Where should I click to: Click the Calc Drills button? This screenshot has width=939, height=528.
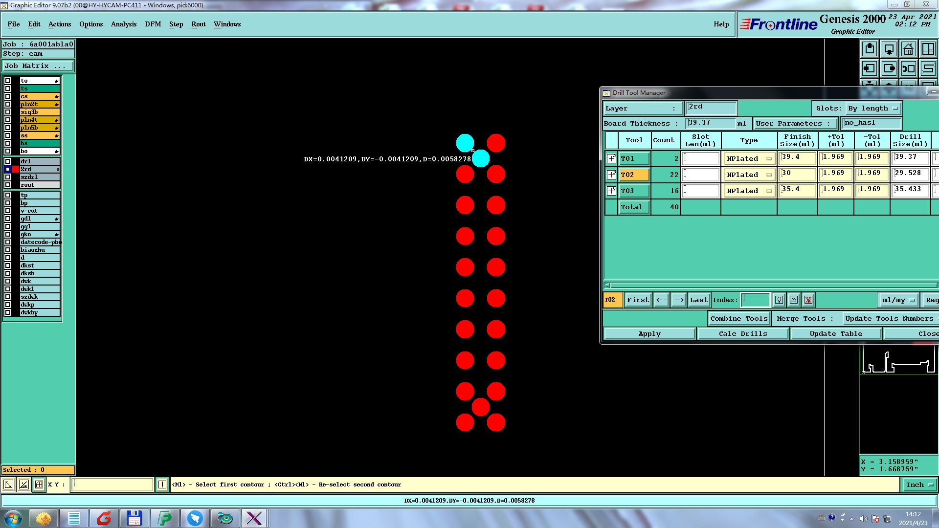click(x=742, y=334)
